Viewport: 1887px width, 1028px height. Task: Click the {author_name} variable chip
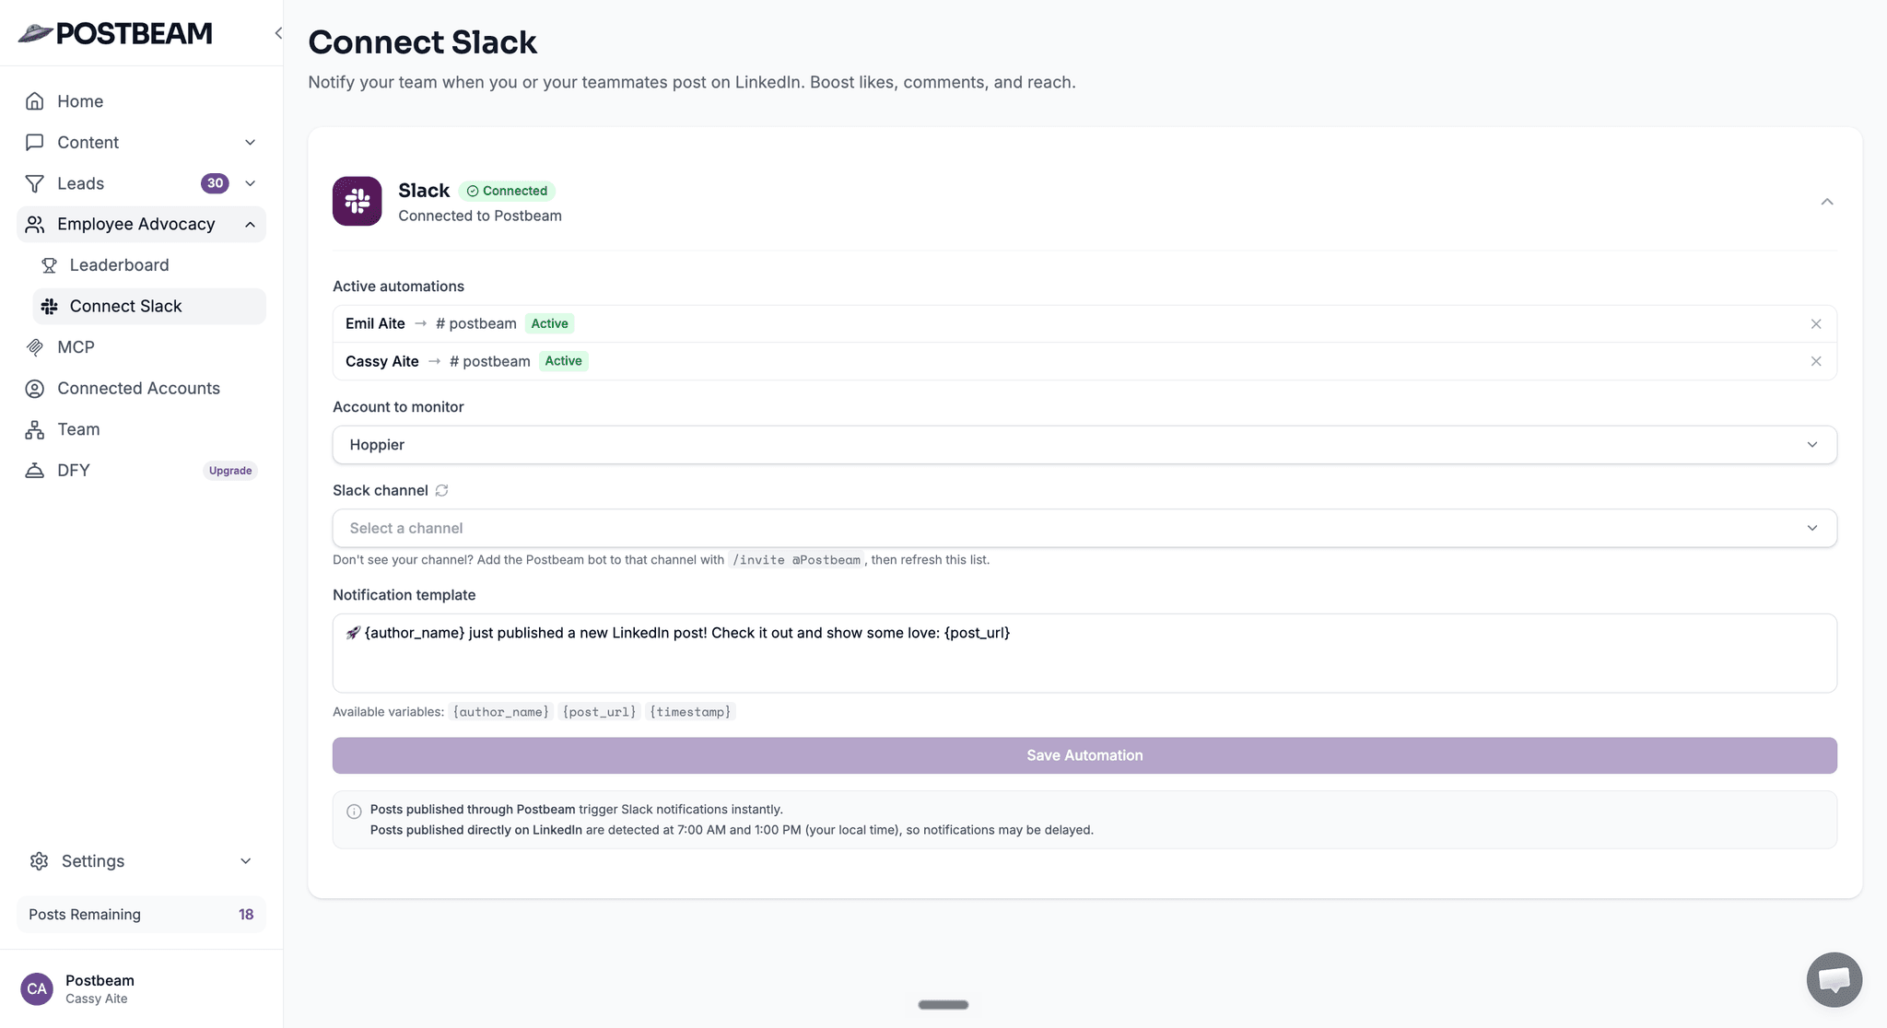coord(501,712)
